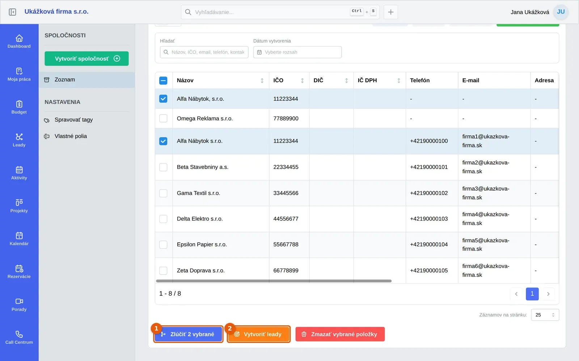
Task: Open Aktivity from the sidebar
Action: tap(19, 173)
